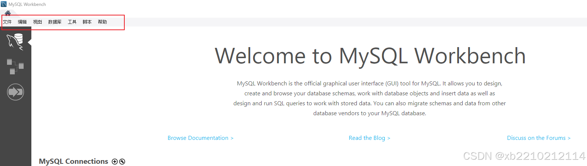587x166 pixels.
Task: Open the home tab icon
Action: point(8,13)
